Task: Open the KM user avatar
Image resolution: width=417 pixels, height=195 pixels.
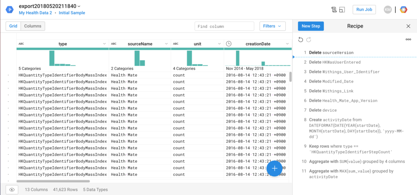Action: (x=388, y=10)
